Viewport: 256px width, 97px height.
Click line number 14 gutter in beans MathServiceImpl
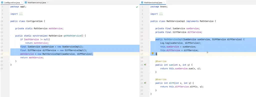pos(142,43)
